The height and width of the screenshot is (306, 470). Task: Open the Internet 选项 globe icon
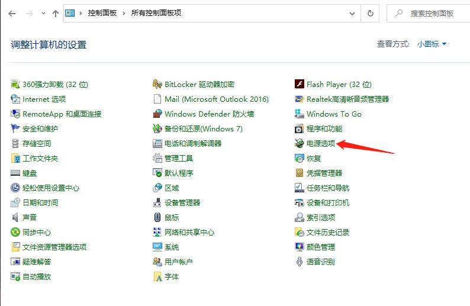coord(15,99)
